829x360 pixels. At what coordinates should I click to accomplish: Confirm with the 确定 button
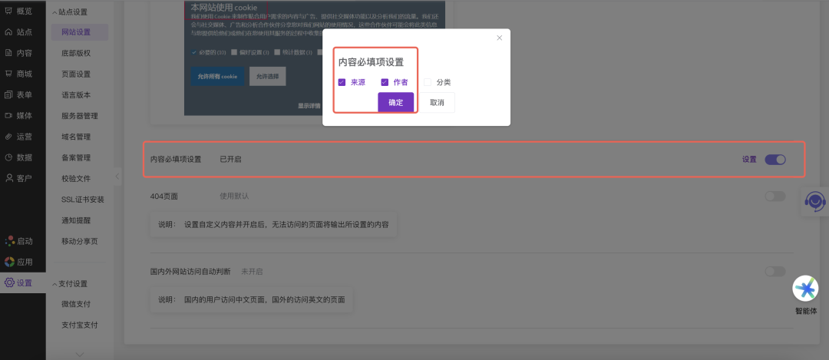tap(395, 103)
